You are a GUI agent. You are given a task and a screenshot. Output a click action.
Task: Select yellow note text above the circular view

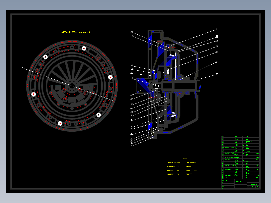tap(75, 32)
